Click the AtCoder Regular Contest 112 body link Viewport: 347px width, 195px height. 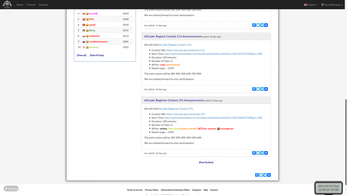[x=175, y=45]
